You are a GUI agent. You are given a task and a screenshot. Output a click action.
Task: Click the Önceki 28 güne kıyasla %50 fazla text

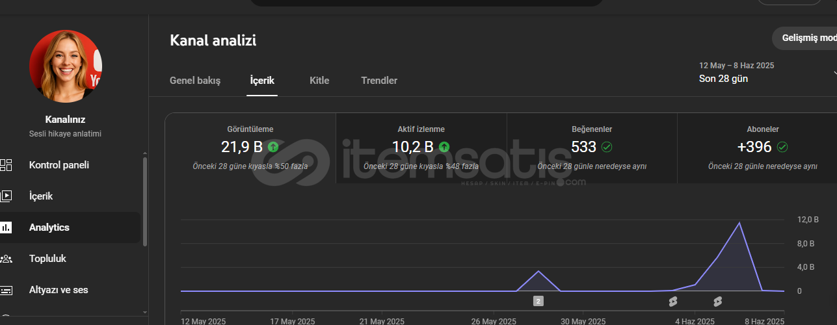[250, 166]
